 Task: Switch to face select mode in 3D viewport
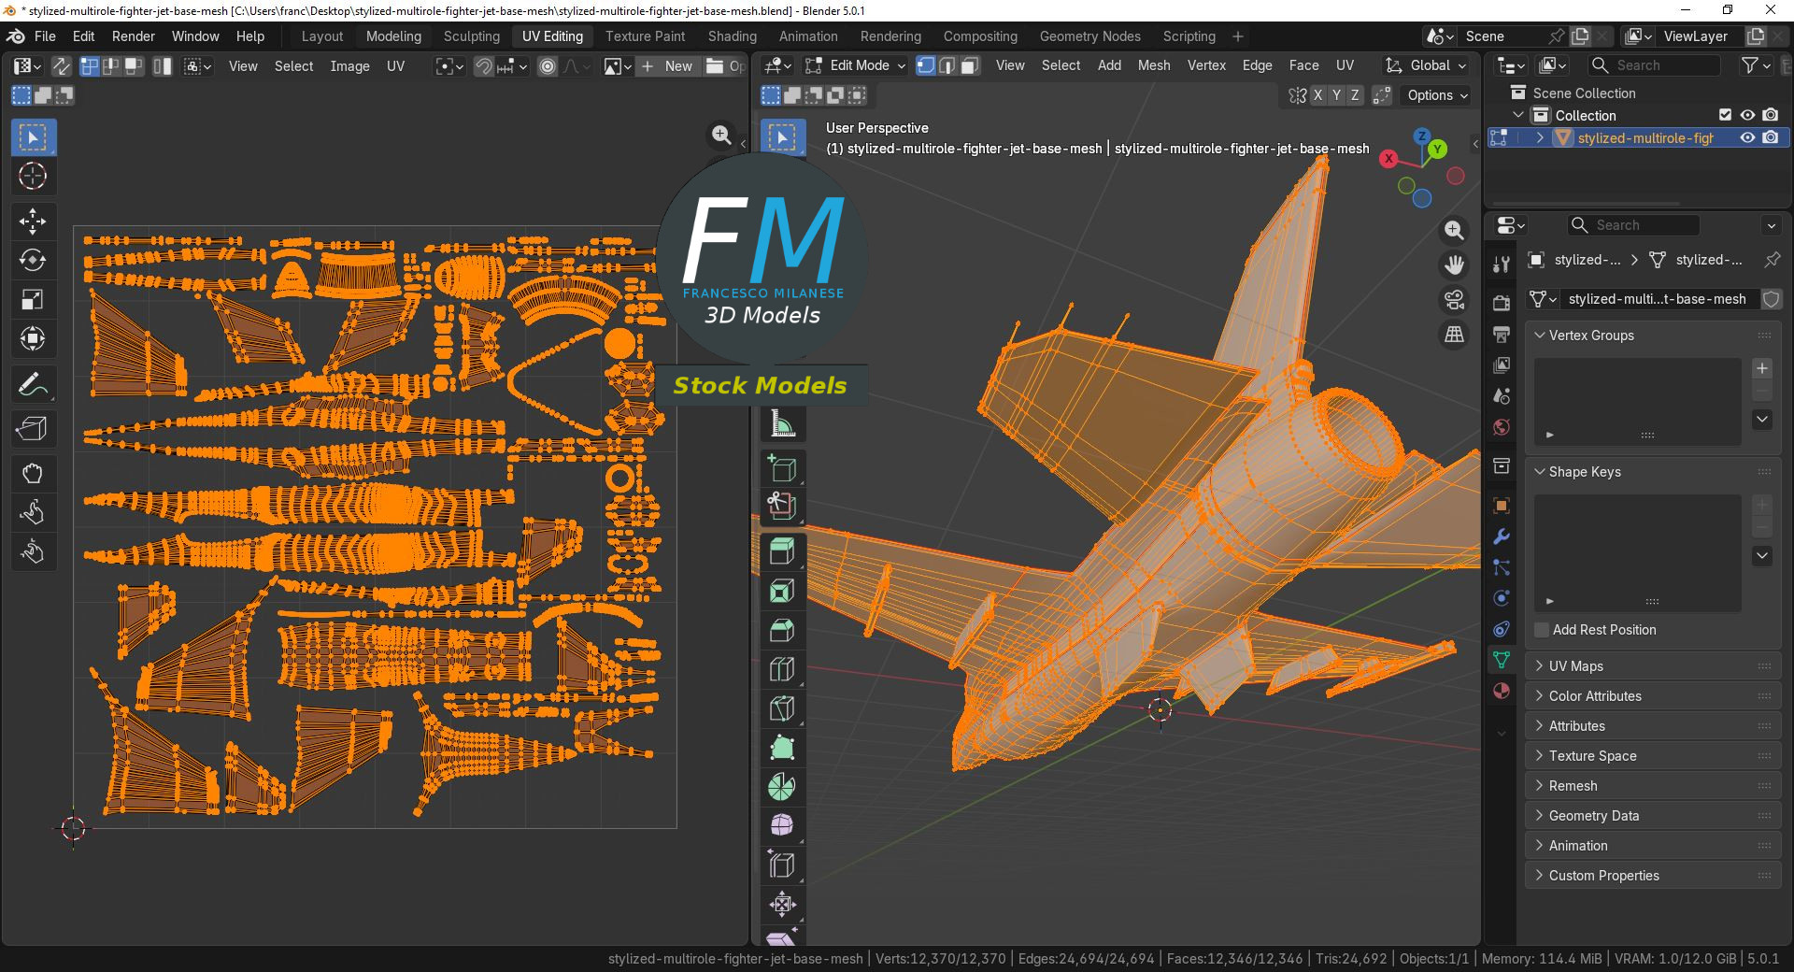tap(970, 65)
